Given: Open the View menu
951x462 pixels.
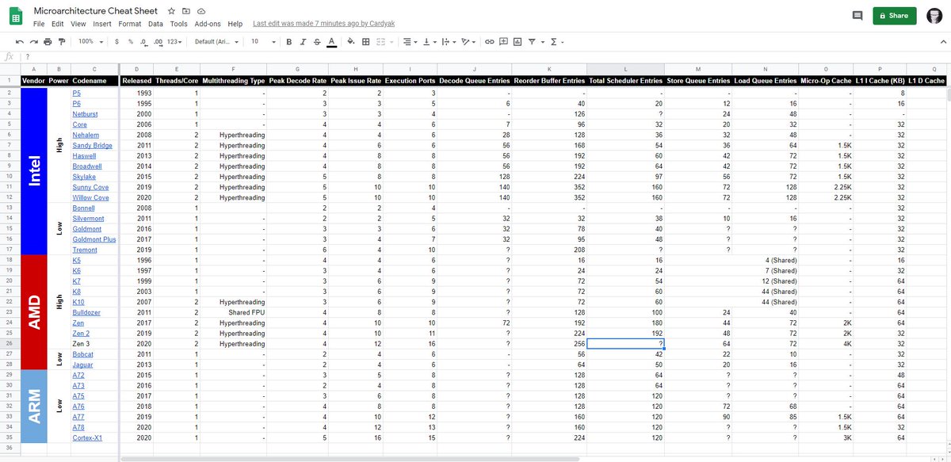Looking at the screenshot, I should click(78, 24).
